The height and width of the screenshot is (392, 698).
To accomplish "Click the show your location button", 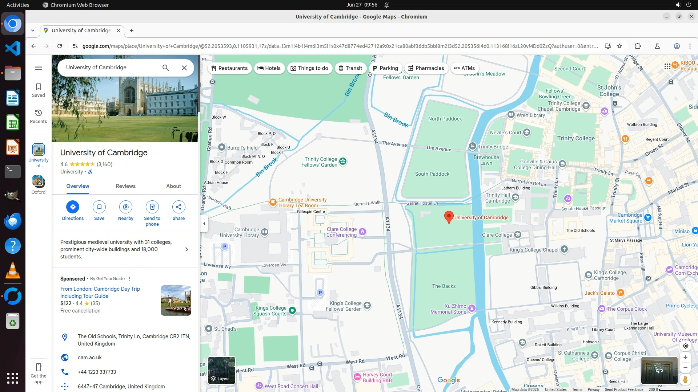I will coord(685,346).
